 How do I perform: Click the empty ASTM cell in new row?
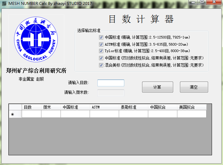[105, 114]
